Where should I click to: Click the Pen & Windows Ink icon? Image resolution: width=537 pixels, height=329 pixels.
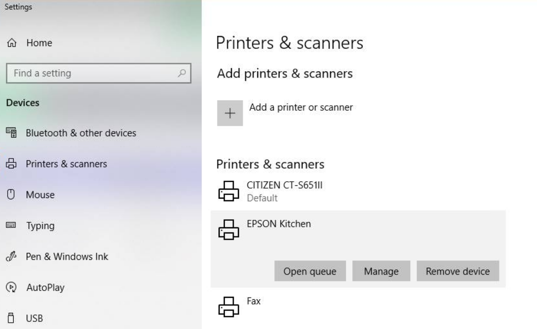[11, 256]
